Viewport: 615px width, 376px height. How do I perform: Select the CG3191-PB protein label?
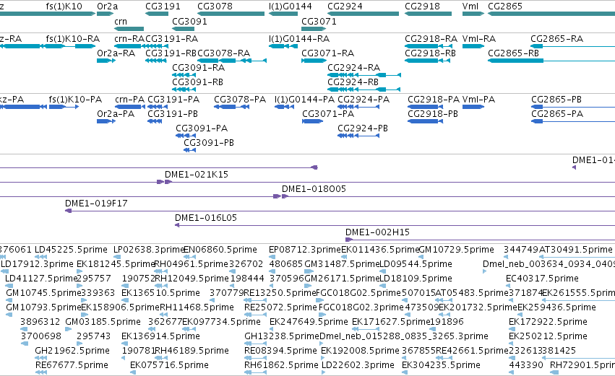(173, 114)
